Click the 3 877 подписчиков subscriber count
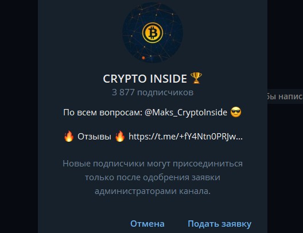 coord(153,92)
